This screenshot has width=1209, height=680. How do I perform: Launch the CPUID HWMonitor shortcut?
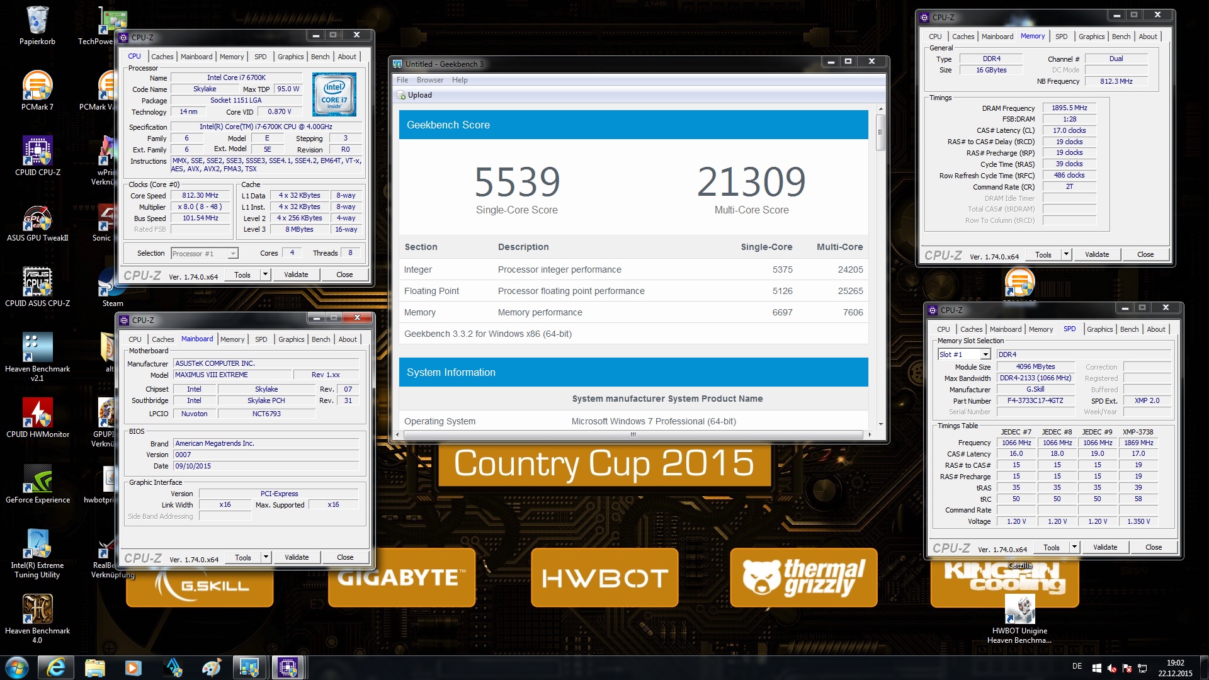(x=37, y=417)
